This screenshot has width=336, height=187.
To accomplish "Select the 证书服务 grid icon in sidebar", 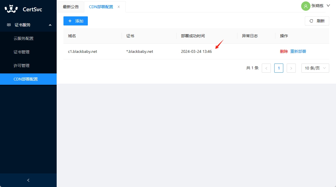I will 8,25.
